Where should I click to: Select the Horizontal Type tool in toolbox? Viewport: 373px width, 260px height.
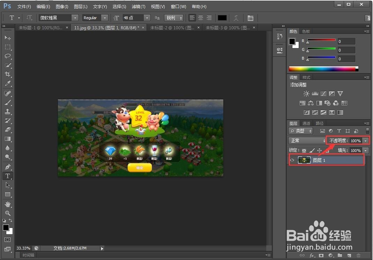[x=7, y=176]
